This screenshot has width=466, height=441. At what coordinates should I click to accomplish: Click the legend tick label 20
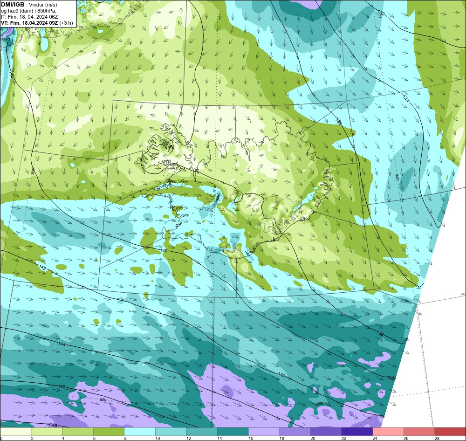click(313, 438)
